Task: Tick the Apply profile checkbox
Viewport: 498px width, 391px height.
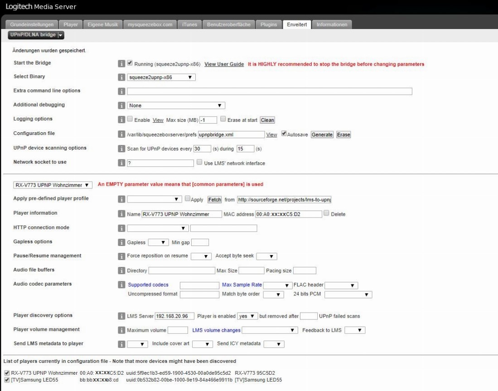Action: coord(188,198)
